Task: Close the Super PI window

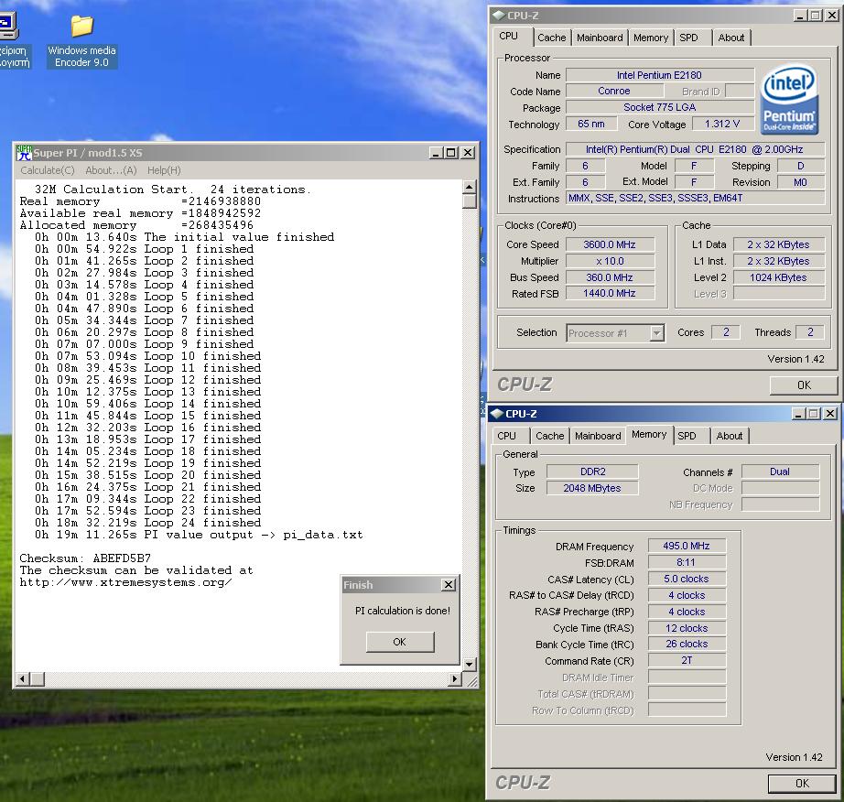Action: [468, 153]
